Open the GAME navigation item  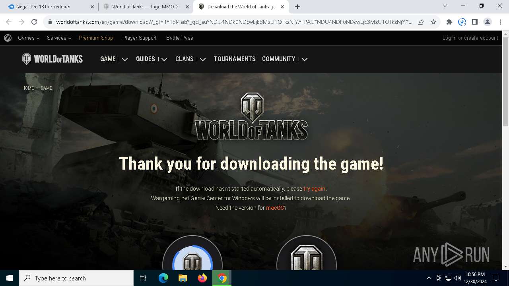pos(108,59)
